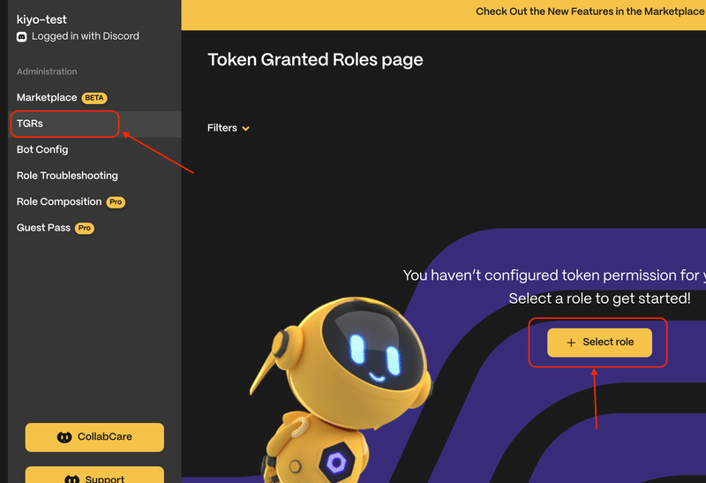Image resolution: width=706 pixels, height=483 pixels.
Task: Select the TGRs sidebar item
Action: (94, 124)
